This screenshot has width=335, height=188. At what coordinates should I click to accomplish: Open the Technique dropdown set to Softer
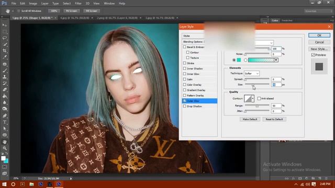coord(252,74)
